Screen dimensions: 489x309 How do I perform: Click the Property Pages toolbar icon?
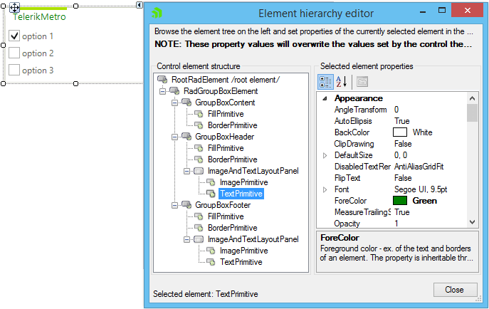point(362,82)
